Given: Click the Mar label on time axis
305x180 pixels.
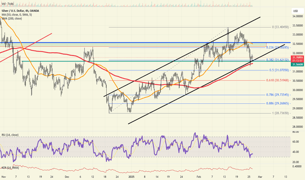Looking at the screenshot, I should pos(260,177).
